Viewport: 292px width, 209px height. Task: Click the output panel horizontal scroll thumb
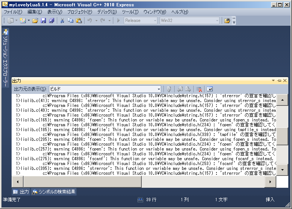click(83, 182)
